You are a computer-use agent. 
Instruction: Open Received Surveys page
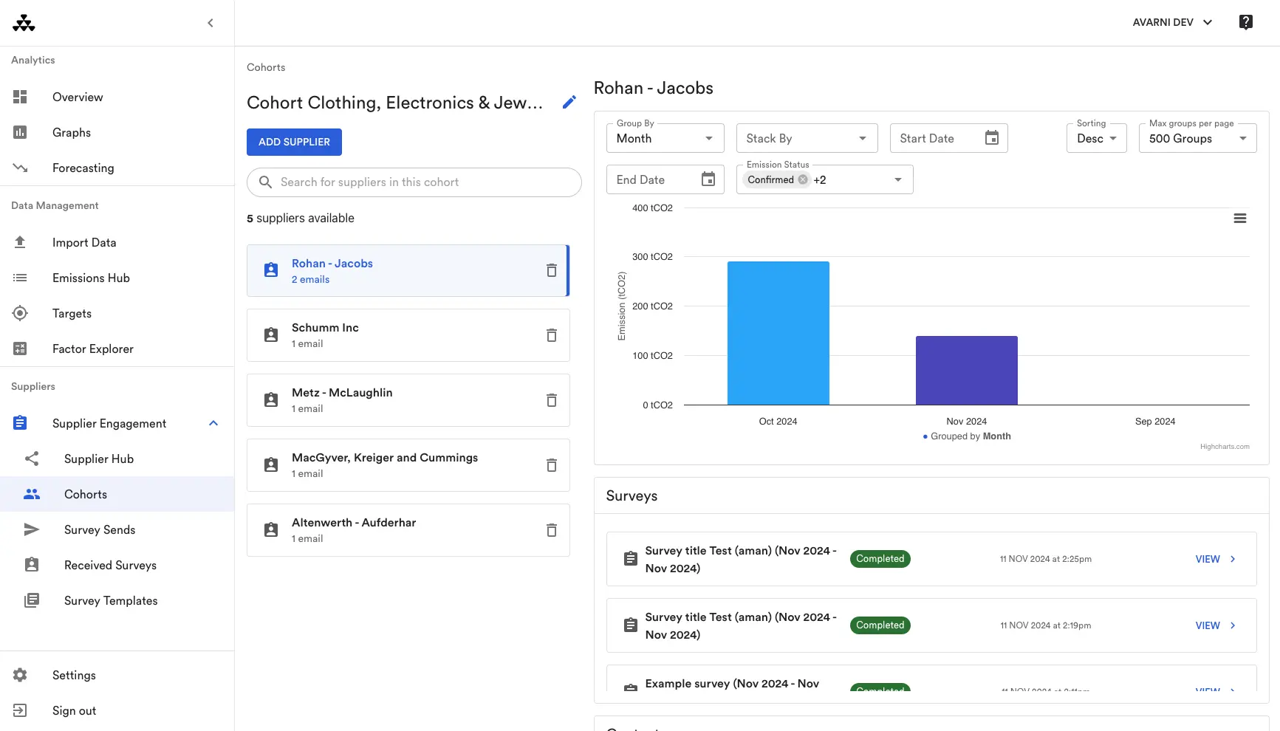117,565
